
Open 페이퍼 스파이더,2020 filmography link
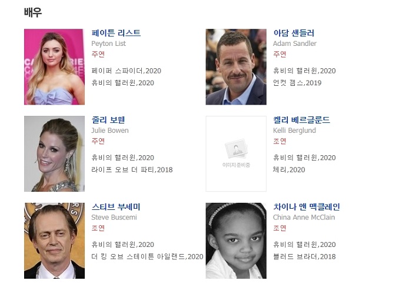(126, 71)
